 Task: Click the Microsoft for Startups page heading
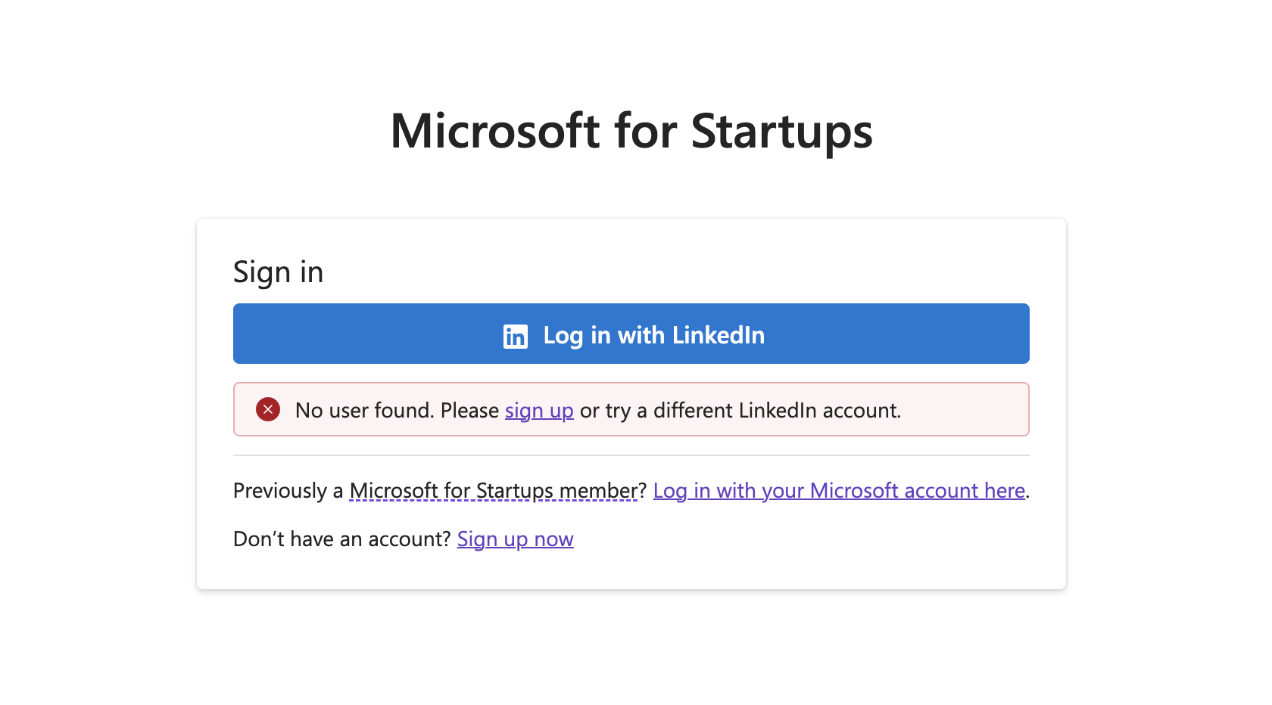point(631,131)
